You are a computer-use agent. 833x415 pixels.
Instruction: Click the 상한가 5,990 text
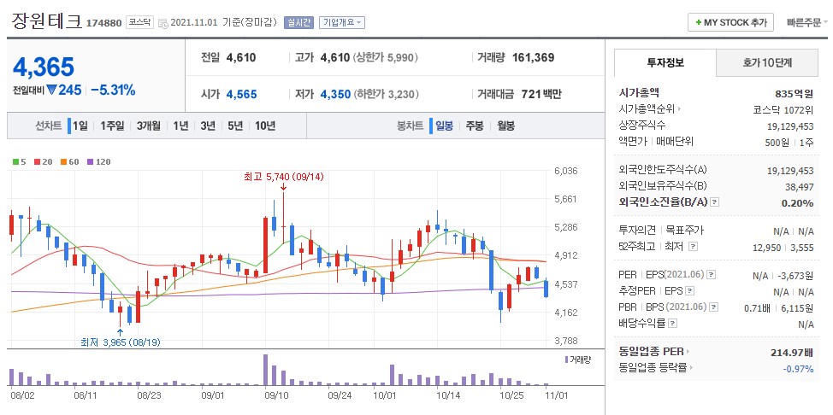pos(385,57)
